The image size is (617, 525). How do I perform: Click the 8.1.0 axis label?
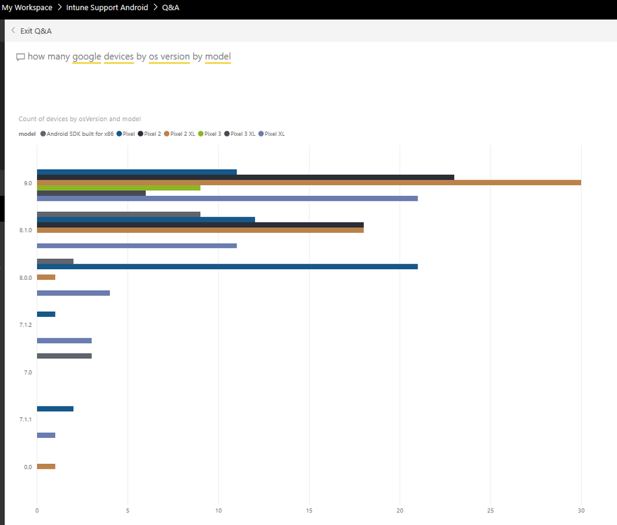pyautogui.click(x=25, y=230)
